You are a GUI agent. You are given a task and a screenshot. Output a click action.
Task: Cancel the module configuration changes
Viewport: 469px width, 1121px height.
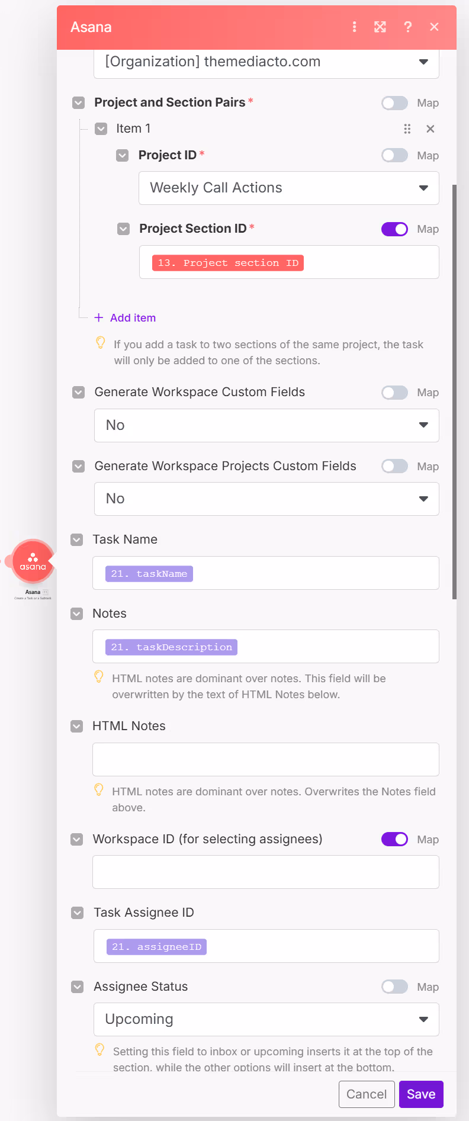pos(367,1094)
